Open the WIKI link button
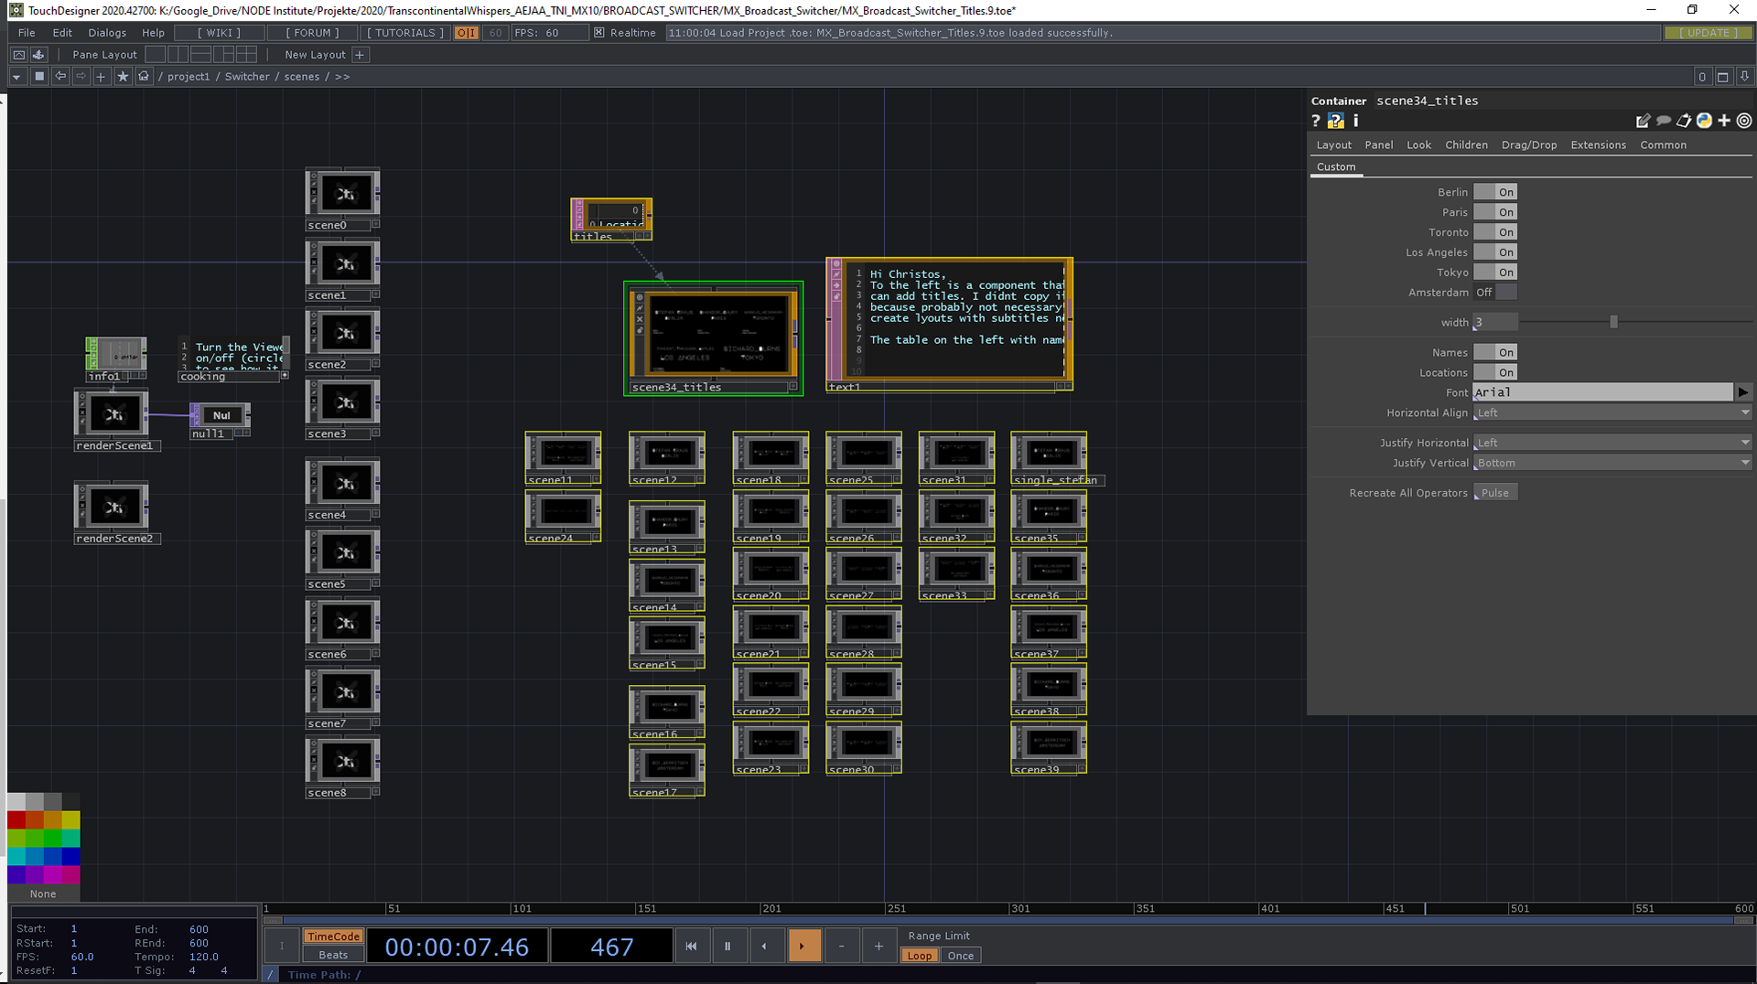The height and width of the screenshot is (984, 1757). [x=220, y=33]
